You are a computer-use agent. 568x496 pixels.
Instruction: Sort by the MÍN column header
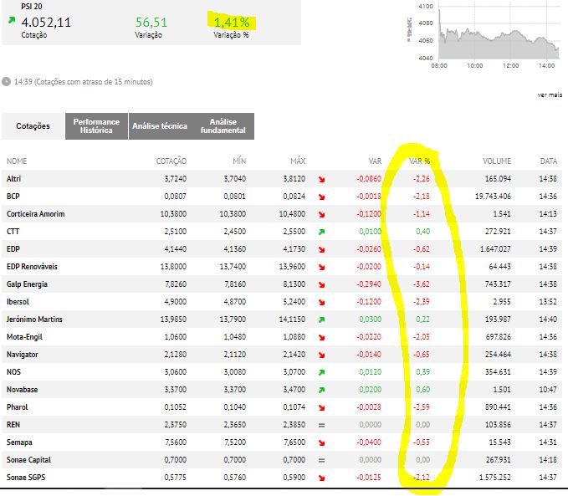(239, 161)
